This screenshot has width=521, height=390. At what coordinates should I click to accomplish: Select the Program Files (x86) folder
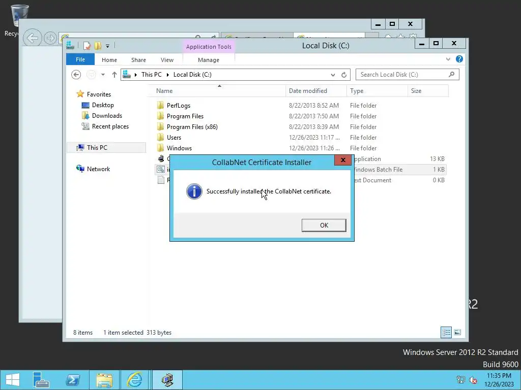click(x=192, y=126)
